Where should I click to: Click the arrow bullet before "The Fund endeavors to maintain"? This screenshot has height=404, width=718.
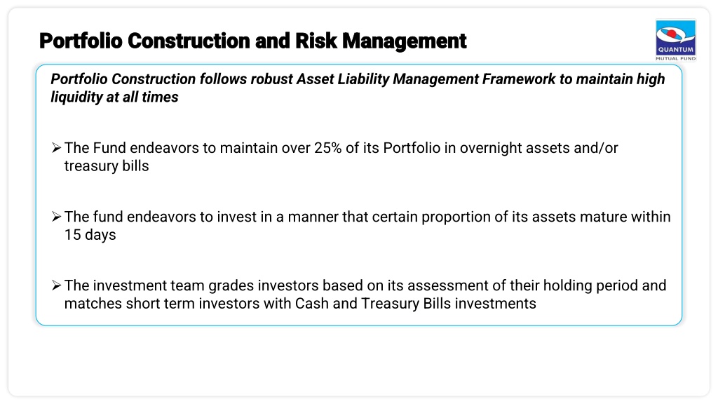coord(56,148)
